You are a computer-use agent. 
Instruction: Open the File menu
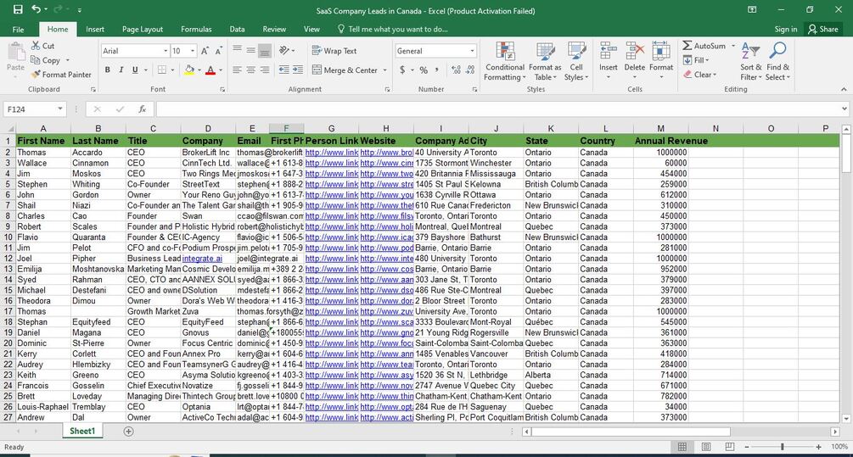[18, 30]
